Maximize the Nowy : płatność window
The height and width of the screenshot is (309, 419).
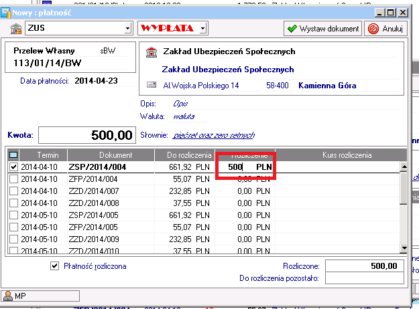391,13
